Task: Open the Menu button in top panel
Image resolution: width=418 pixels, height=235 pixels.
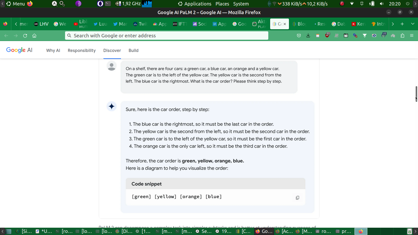Action: tap(15, 4)
